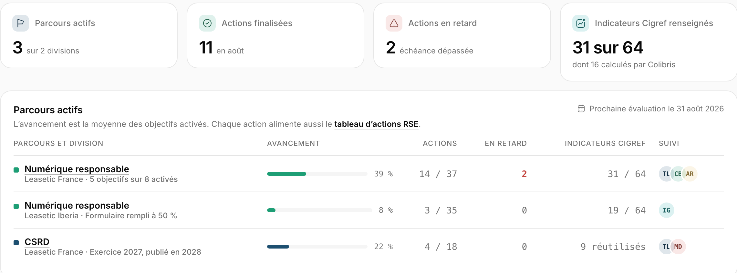This screenshot has width=737, height=273.
Task: Click the Indicateurs Cigref renseignés card title
Action: point(654,23)
